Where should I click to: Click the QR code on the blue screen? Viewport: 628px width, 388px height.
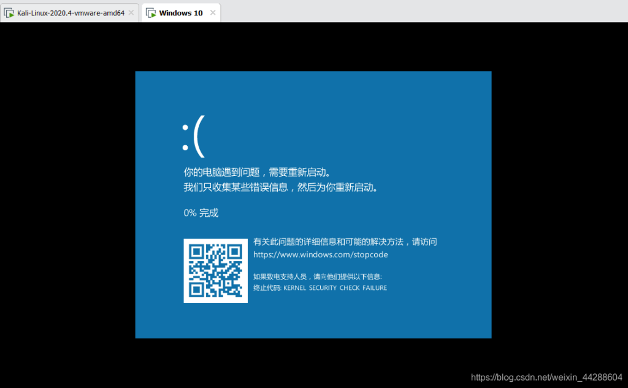pyautogui.click(x=215, y=271)
